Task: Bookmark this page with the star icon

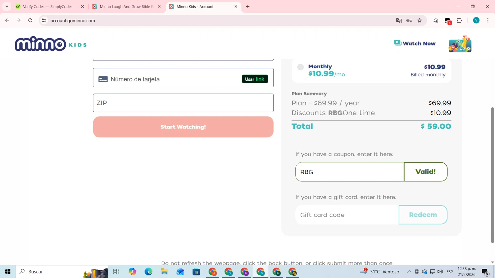Action: [420, 20]
